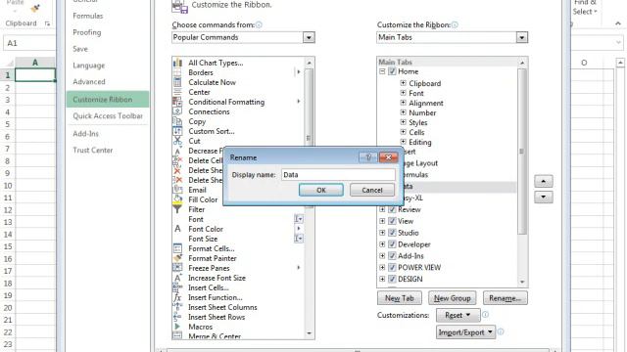Open the Add-Ins options category
This screenshot has width=627, height=352.
click(85, 134)
